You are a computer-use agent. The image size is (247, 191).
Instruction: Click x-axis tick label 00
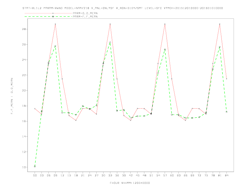point(35,175)
